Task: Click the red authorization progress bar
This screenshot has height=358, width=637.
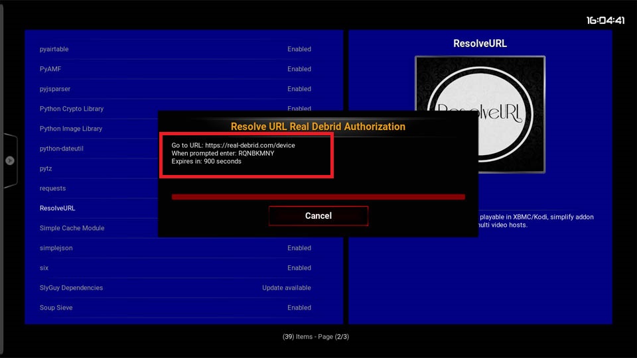Action: (318, 197)
